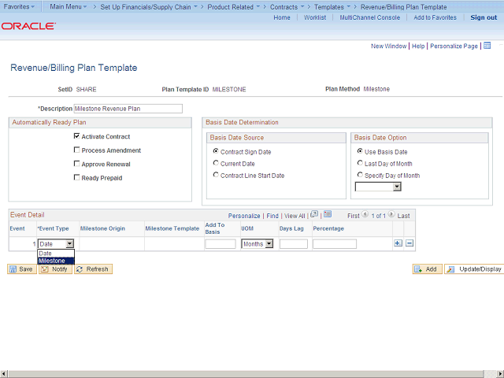The height and width of the screenshot is (378, 504).
Task: Click Revenue/Billing Plan Template breadcrumb
Action: click(403, 7)
